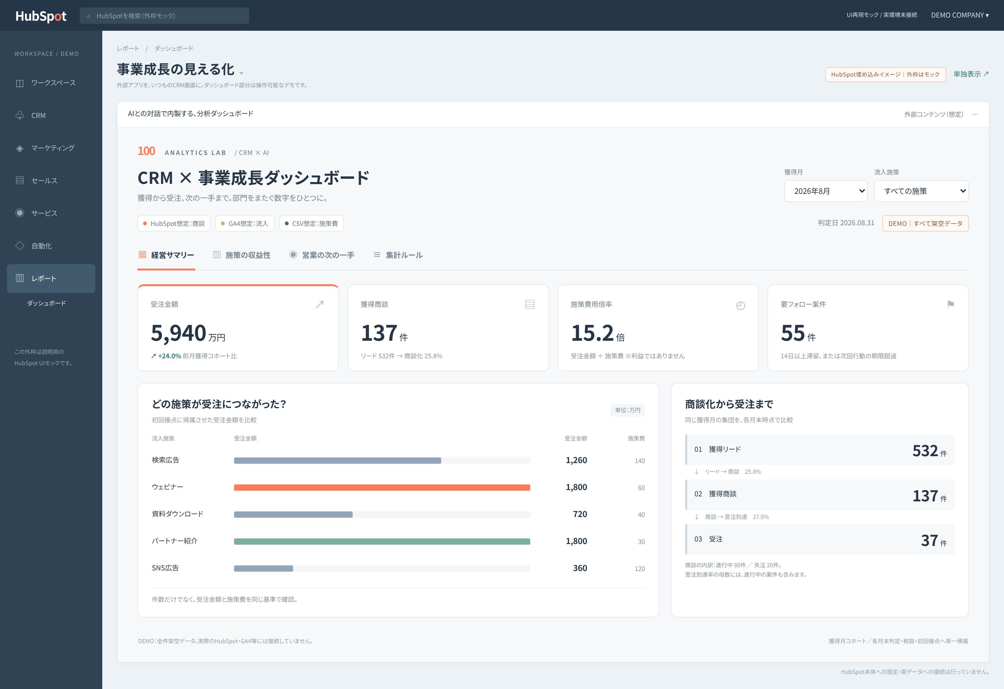The width and height of the screenshot is (1004, 689).
Task: Click the セールス sidebar icon
Action: tap(20, 181)
